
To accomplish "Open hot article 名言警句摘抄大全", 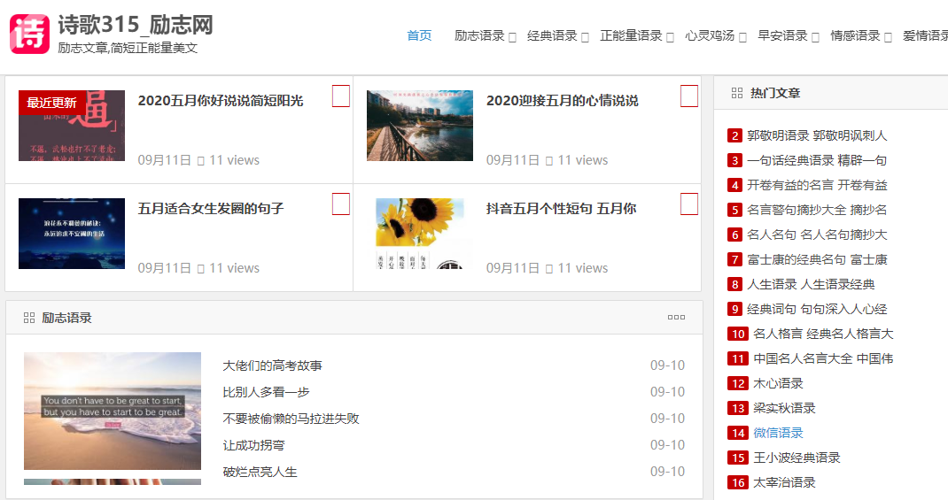I will click(817, 210).
